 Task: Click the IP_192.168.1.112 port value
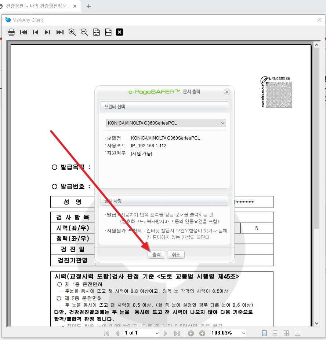149,146
